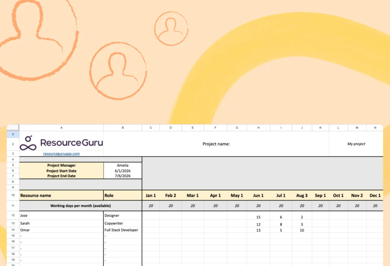Select working days 20 under Jan 1

pos(151,206)
